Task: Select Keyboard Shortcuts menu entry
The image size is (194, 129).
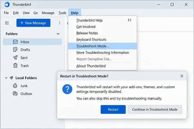Action: (x=102, y=40)
